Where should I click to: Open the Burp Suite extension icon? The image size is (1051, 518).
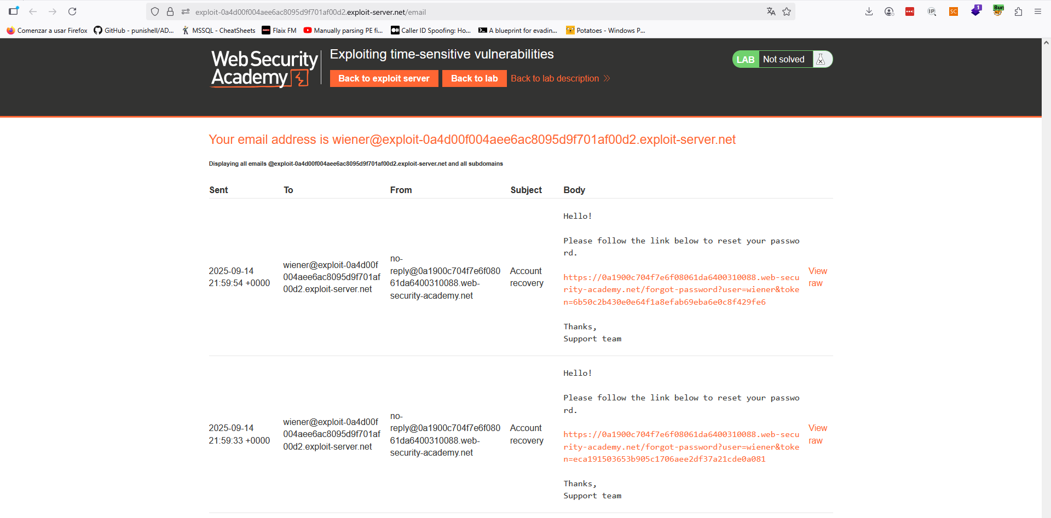coord(998,11)
